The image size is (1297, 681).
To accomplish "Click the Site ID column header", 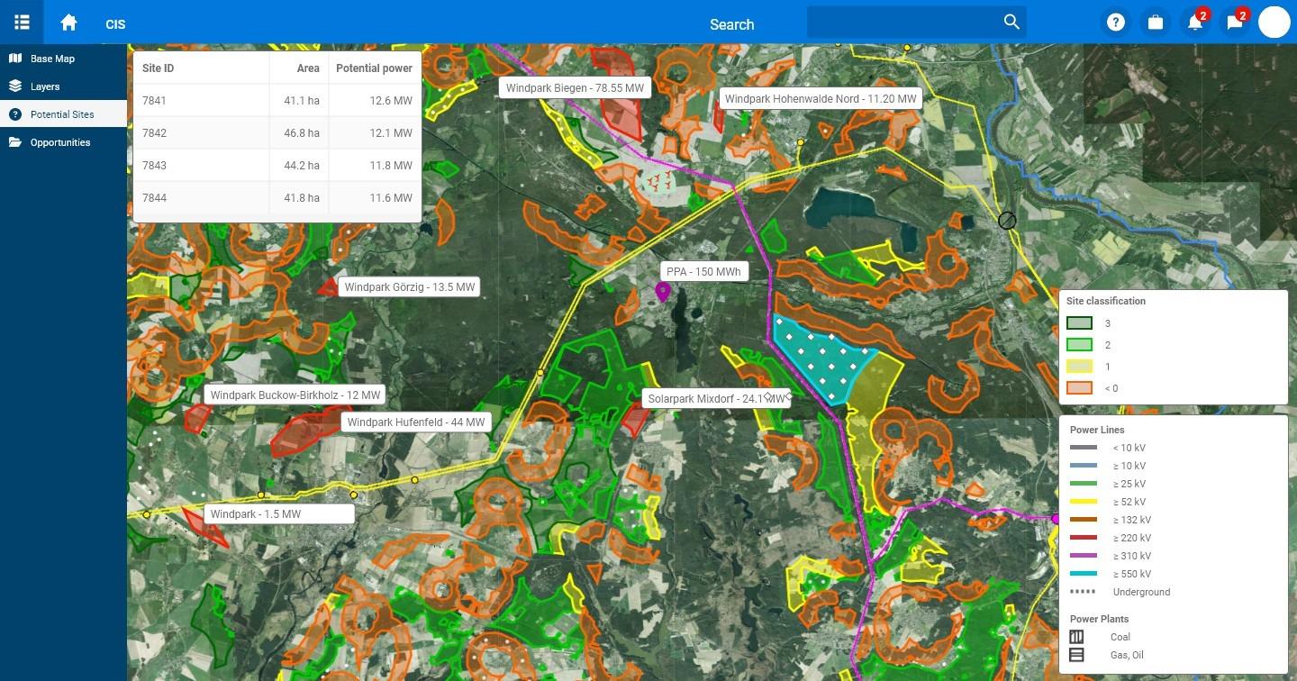I will pyautogui.click(x=159, y=68).
